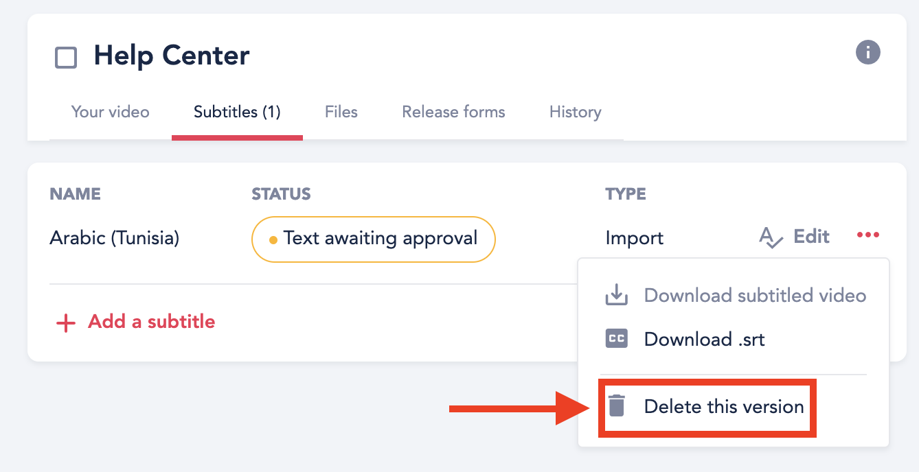Click the Edit spellcheck icon

[x=771, y=238]
